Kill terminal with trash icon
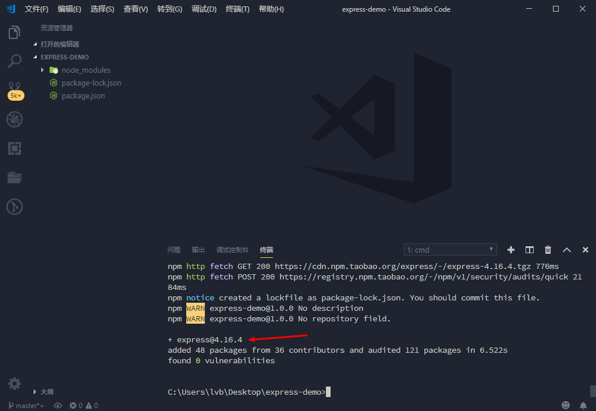The width and height of the screenshot is (596, 411). pyautogui.click(x=548, y=250)
